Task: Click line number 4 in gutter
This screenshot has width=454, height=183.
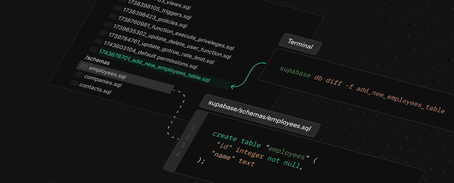Action: 178,154
